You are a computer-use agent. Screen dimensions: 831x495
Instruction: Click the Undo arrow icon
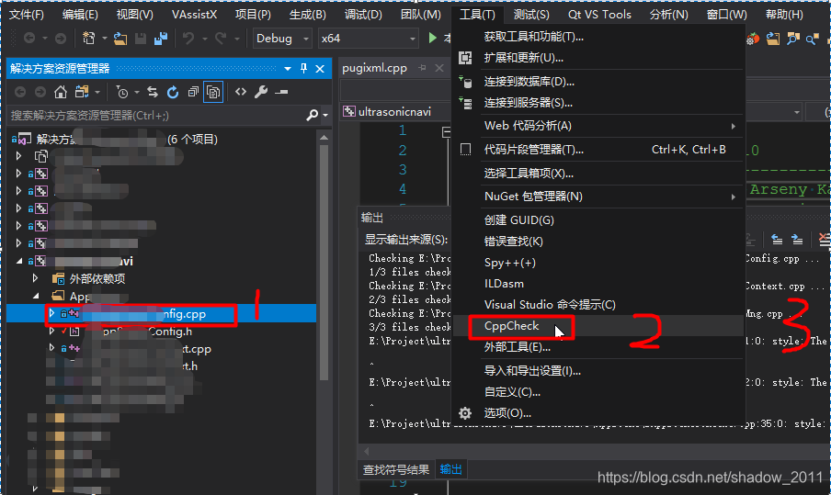coord(188,39)
